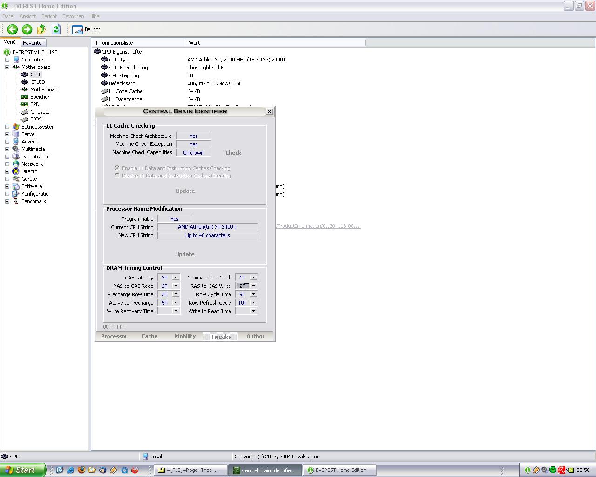The image size is (596, 477).
Task: Open the Row Refresh Cycle dropdown
Action: (253, 303)
